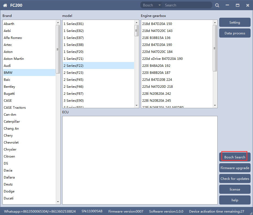Select Abarth in the Brand list

(29, 24)
